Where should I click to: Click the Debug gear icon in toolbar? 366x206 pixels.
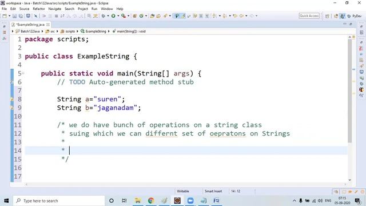(103, 16)
